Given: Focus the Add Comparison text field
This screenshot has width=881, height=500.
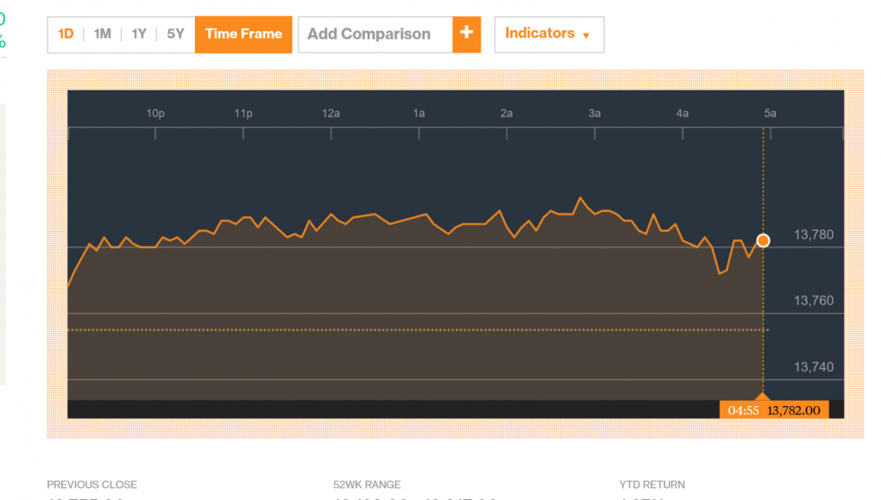Looking at the screenshot, I should pyautogui.click(x=375, y=34).
